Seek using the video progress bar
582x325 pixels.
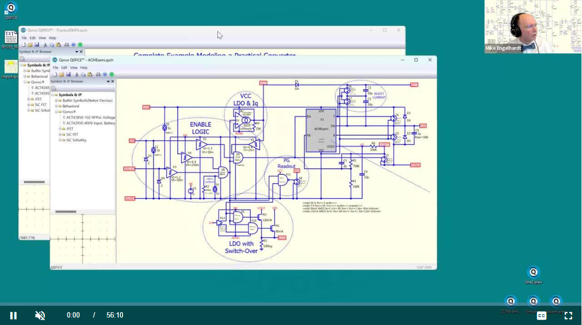pyautogui.click(x=291, y=304)
